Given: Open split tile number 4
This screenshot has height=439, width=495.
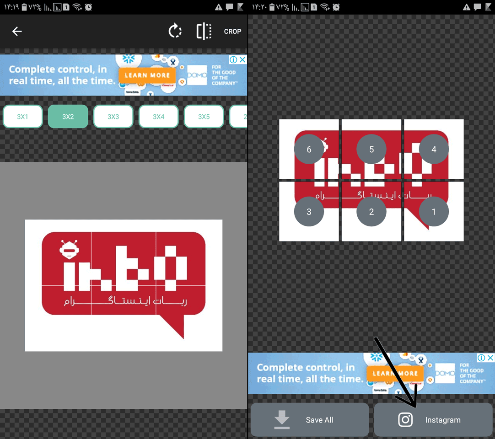Looking at the screenshot, I should pos(434,149).
